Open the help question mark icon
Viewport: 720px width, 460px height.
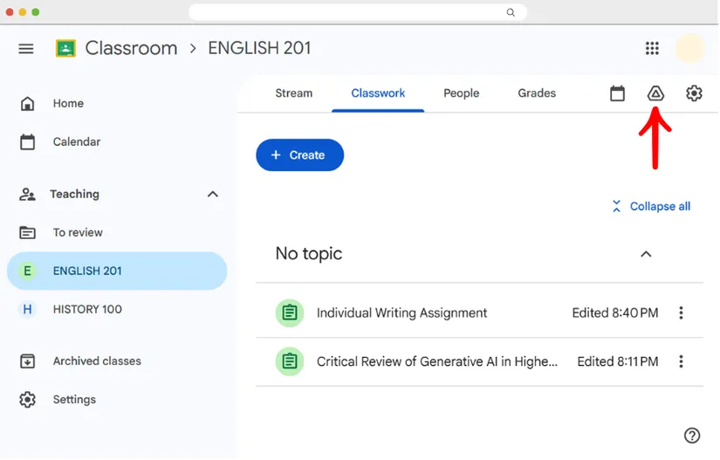pyautogui.click(x=691, y=436)
